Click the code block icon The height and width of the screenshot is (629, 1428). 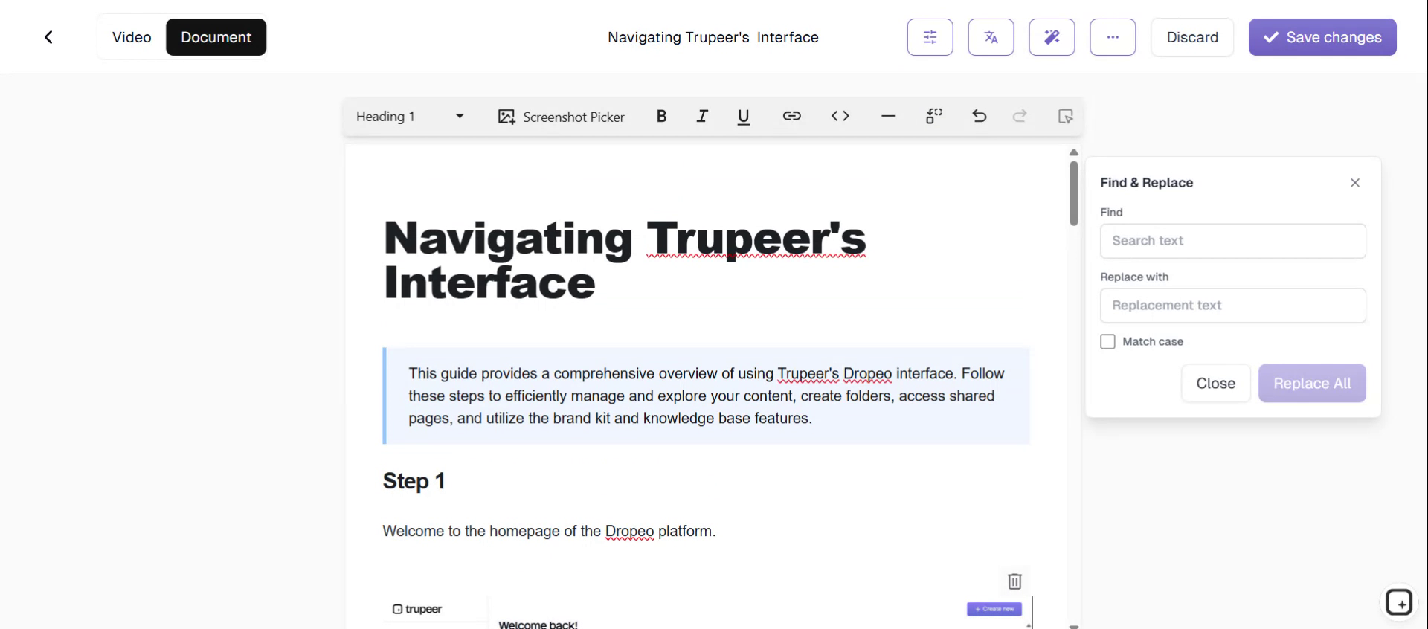(x=840, y=116)
